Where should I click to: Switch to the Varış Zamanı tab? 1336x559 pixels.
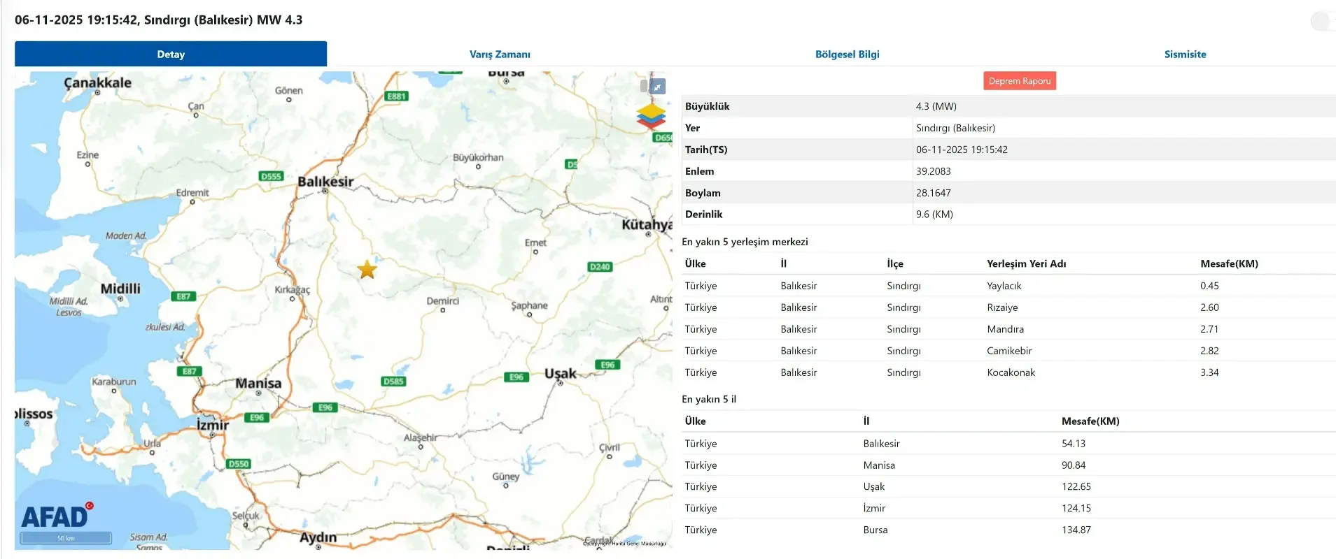pos(500,55)
